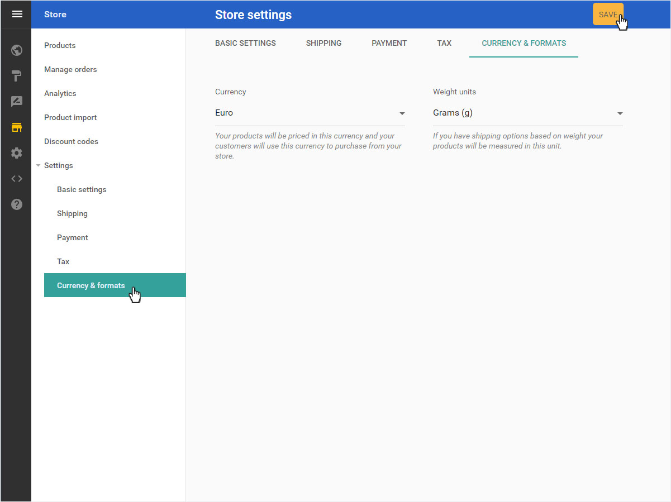Switch to the Basic Settings tab

tap(245, 43)
